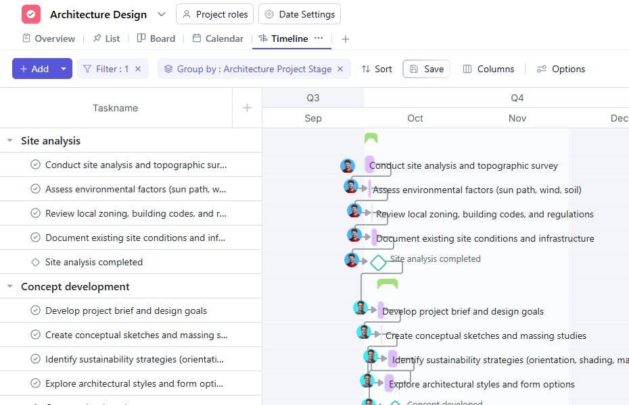Collapse the Concept development section
The width and height of the screenshot is (629, 405).
point(9,287)
